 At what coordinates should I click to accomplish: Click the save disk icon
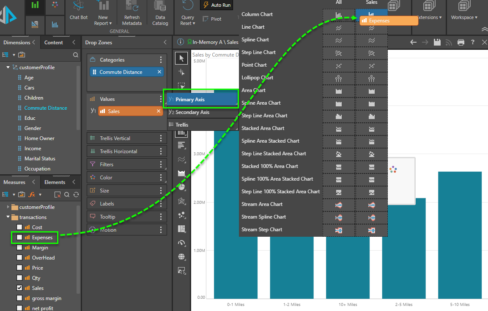pos(437,42)
